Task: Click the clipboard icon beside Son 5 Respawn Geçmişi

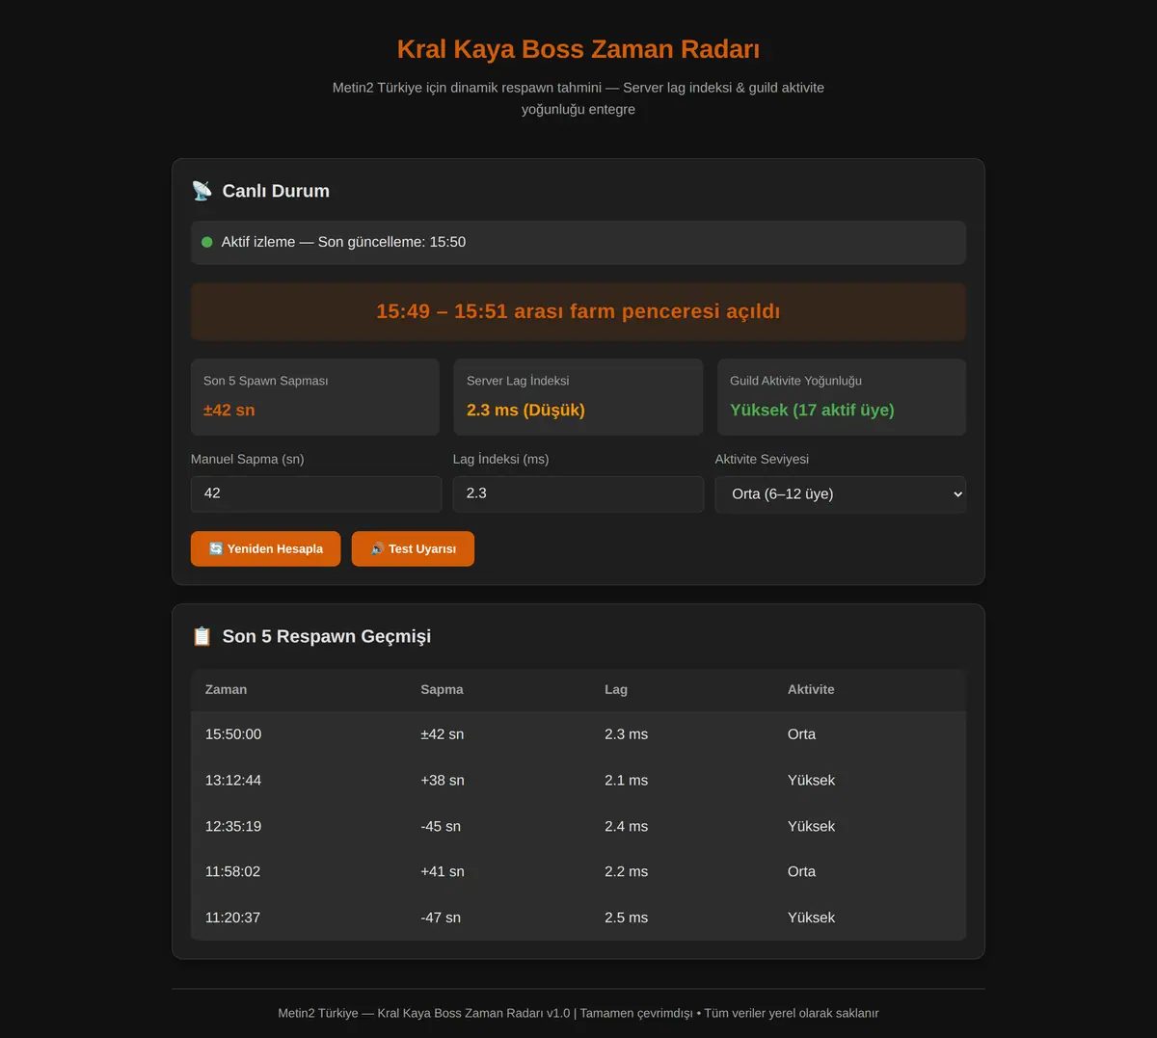Action: pyautogui.click(x=202, y=636)
